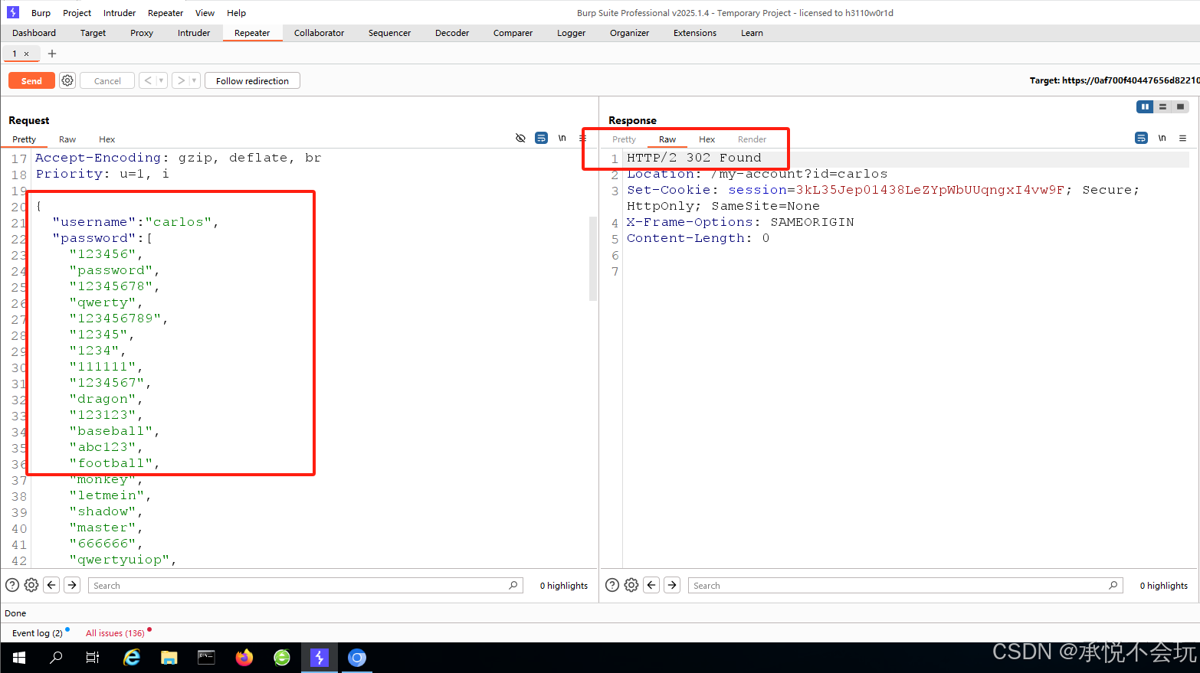The image size is (1200, 673).
Task: Focus the Request search field
Action: point(306,585)
